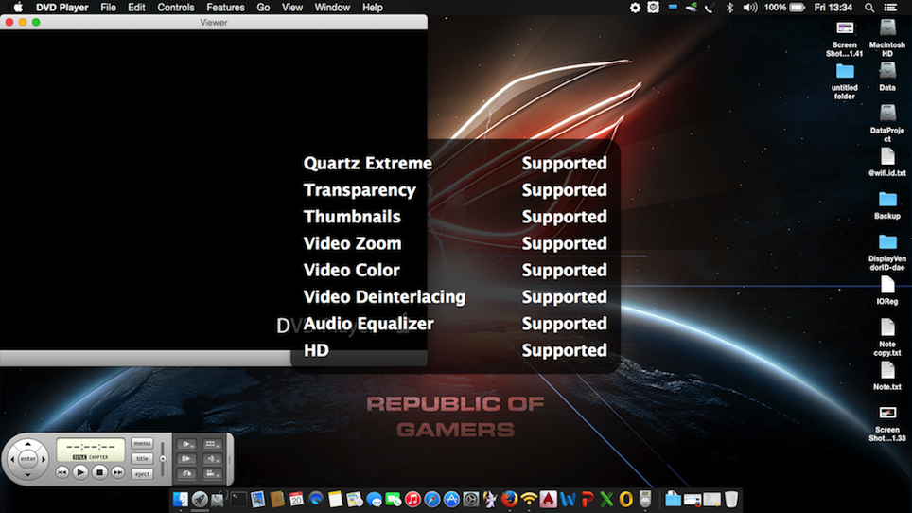Open the File menu
The width and height of the screenshot is (912, 513).
click(108, 8)
